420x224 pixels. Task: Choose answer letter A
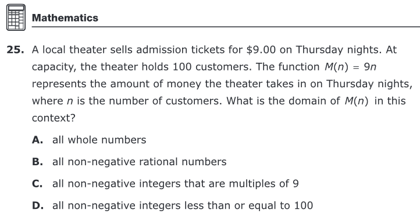coord(37,140)
